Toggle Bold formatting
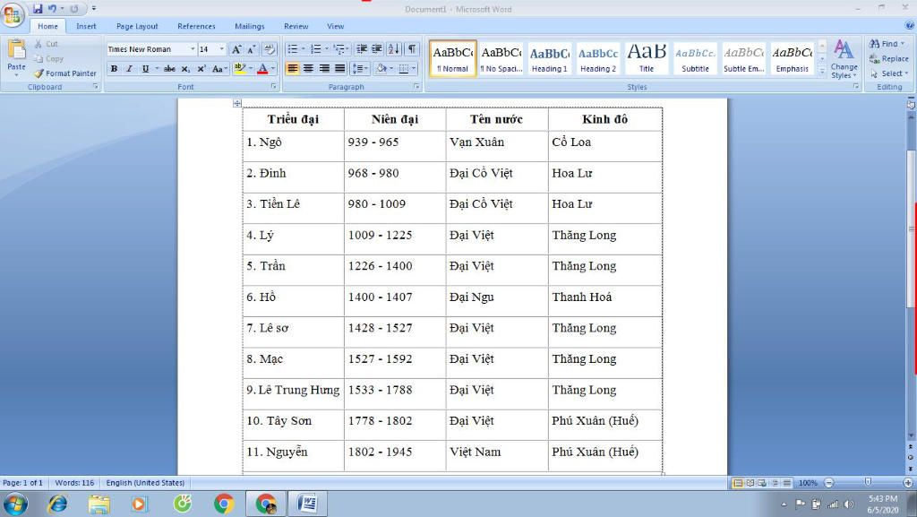 point(114,69)
